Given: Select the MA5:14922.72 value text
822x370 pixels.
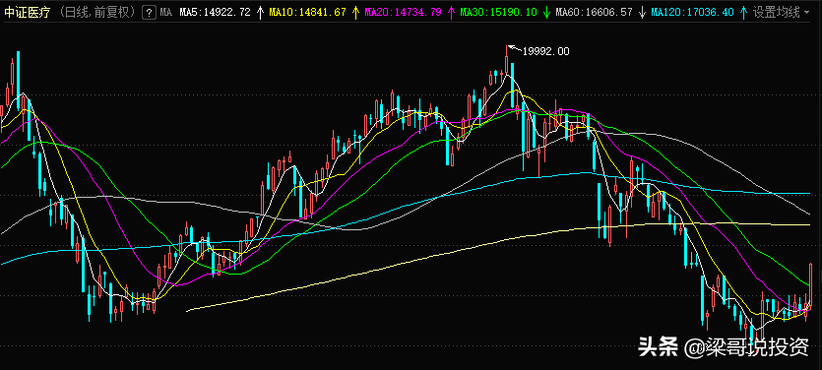Looking at the screenshot, I should [215, 12].
